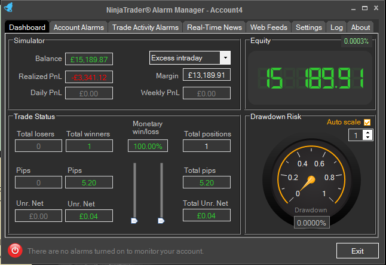Click the Total Unr. Net £0.04 value
This screenshot has width=386, height=265.
[207, 215]
